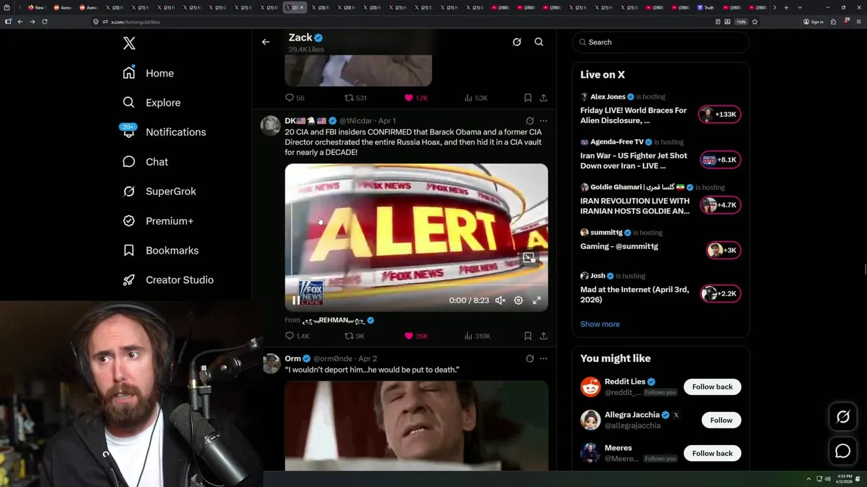The image size is (867, 487).
Task: Click the Grok icon on Orm's post
Action: pos(530,358)
